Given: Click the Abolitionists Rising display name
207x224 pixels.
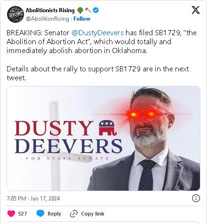Looking at the screenshot, I should click(50, 10).
